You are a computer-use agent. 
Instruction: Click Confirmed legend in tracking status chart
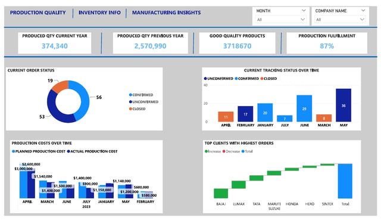pyautogui.click(x=247, y=79)
